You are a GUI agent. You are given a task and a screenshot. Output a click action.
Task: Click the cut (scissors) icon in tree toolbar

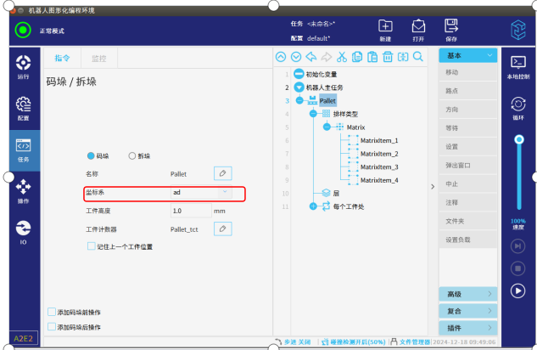point(342,58)
